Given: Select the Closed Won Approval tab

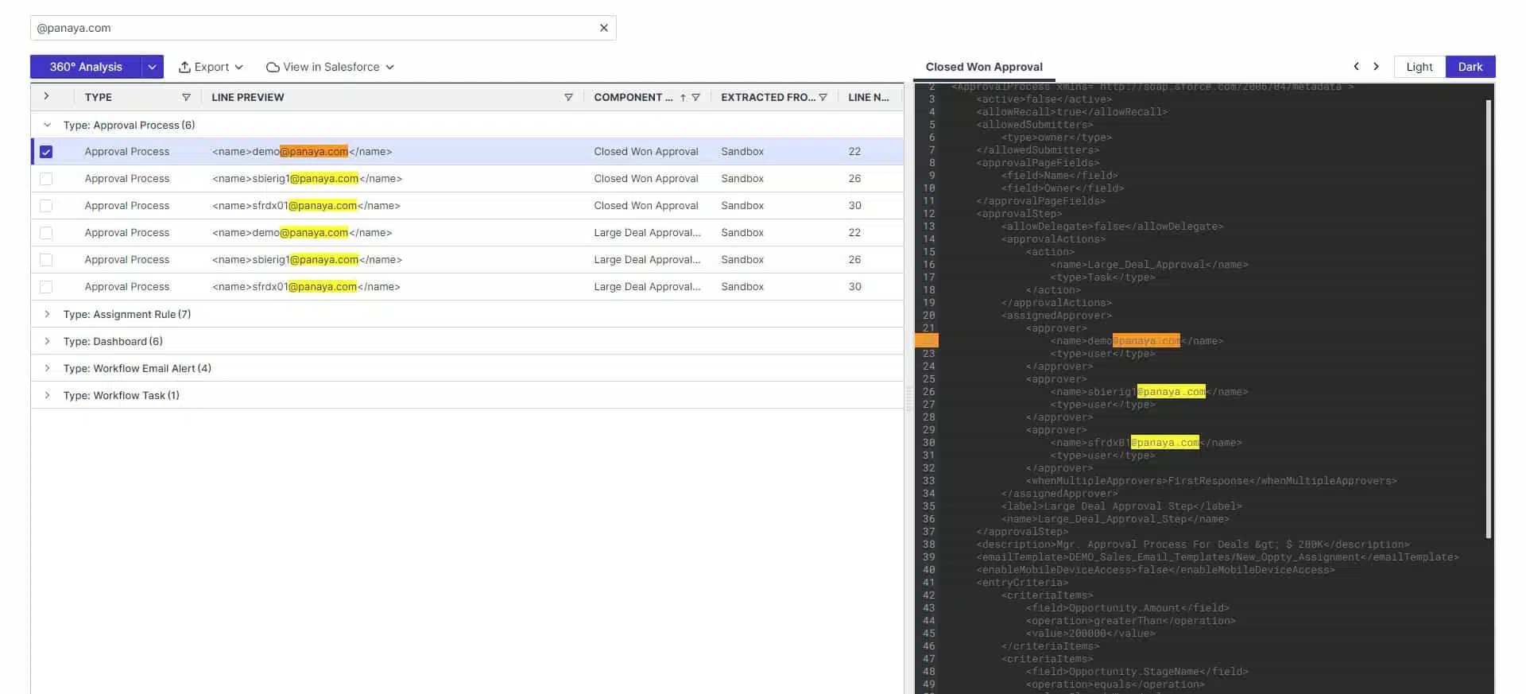Looking at the screenshot, I should coord(984,67).
